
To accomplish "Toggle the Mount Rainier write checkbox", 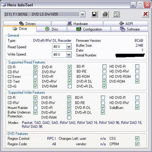I will tap(35, 107).
